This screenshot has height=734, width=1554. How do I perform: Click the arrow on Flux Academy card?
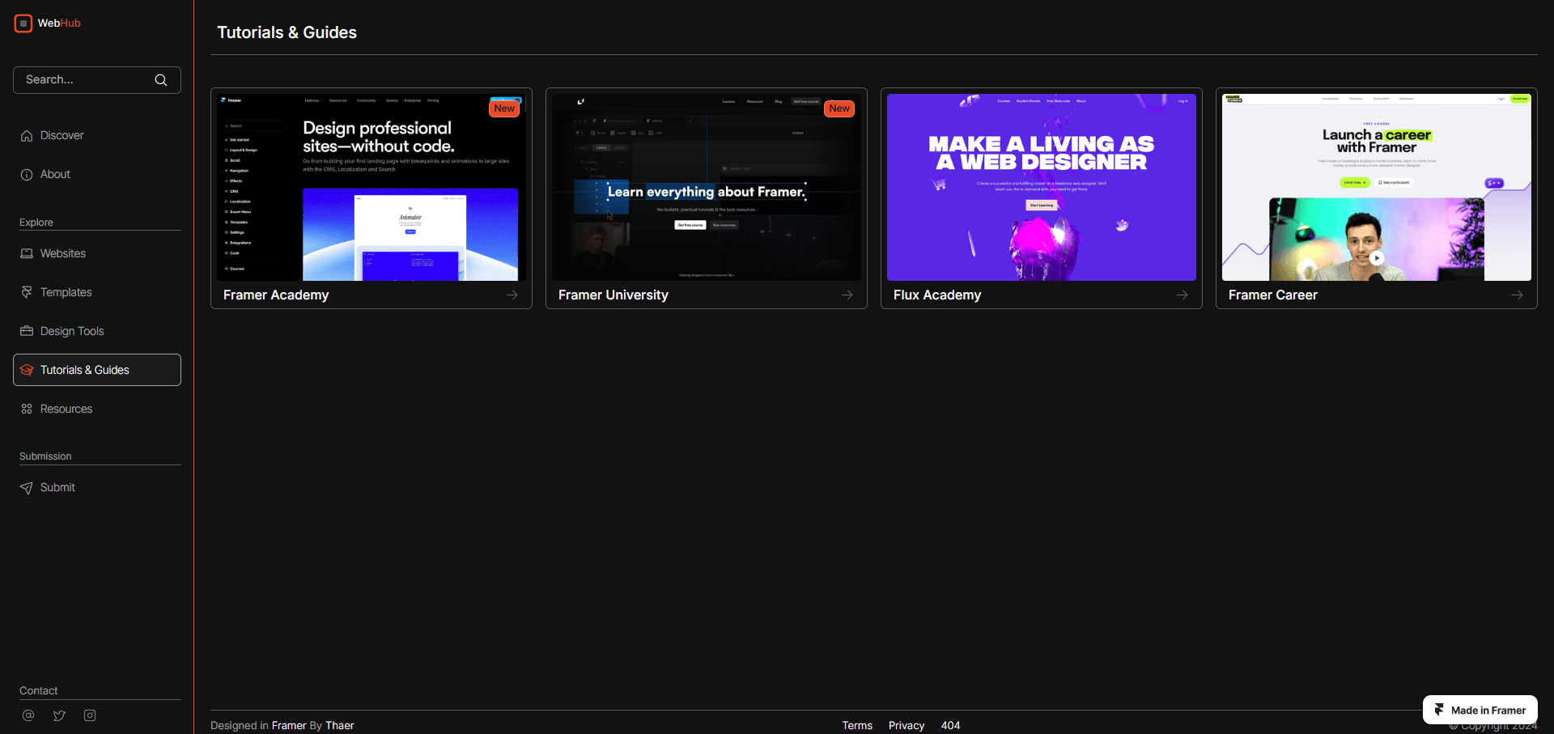[x=1182, y=295]
